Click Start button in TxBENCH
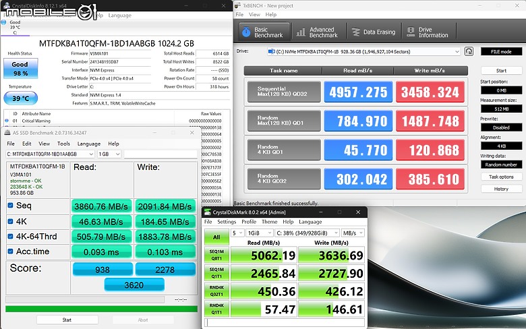 (501, 71)
